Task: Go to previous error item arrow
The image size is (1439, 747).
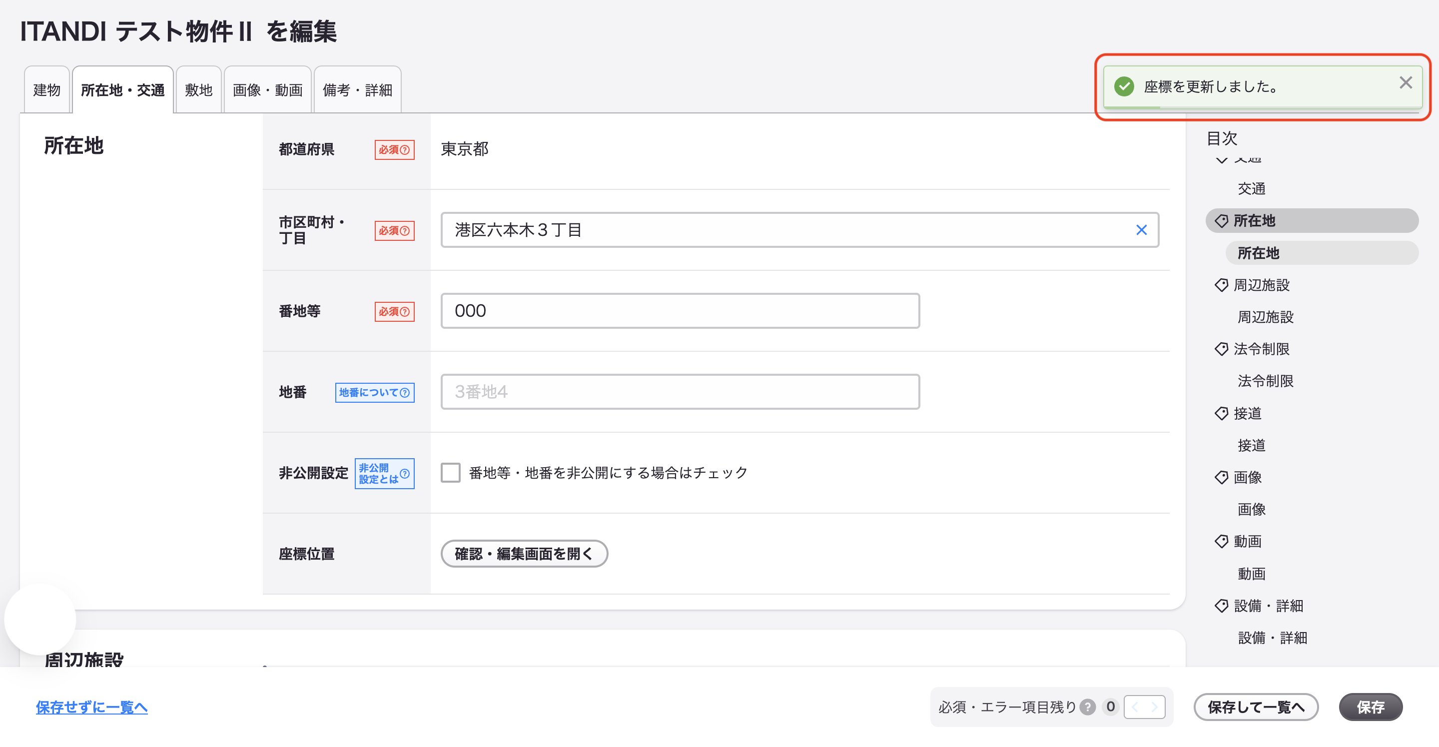Action: [x=1135, y=707]
